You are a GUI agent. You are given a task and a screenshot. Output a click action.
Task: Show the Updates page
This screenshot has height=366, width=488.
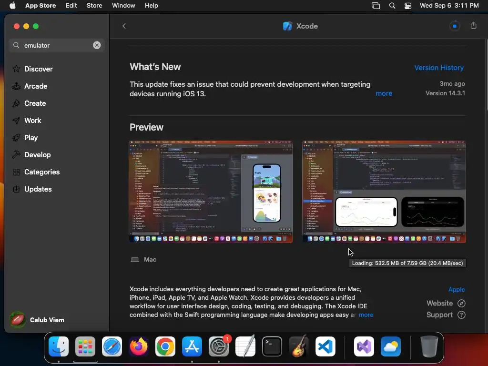tap(32, 189)
